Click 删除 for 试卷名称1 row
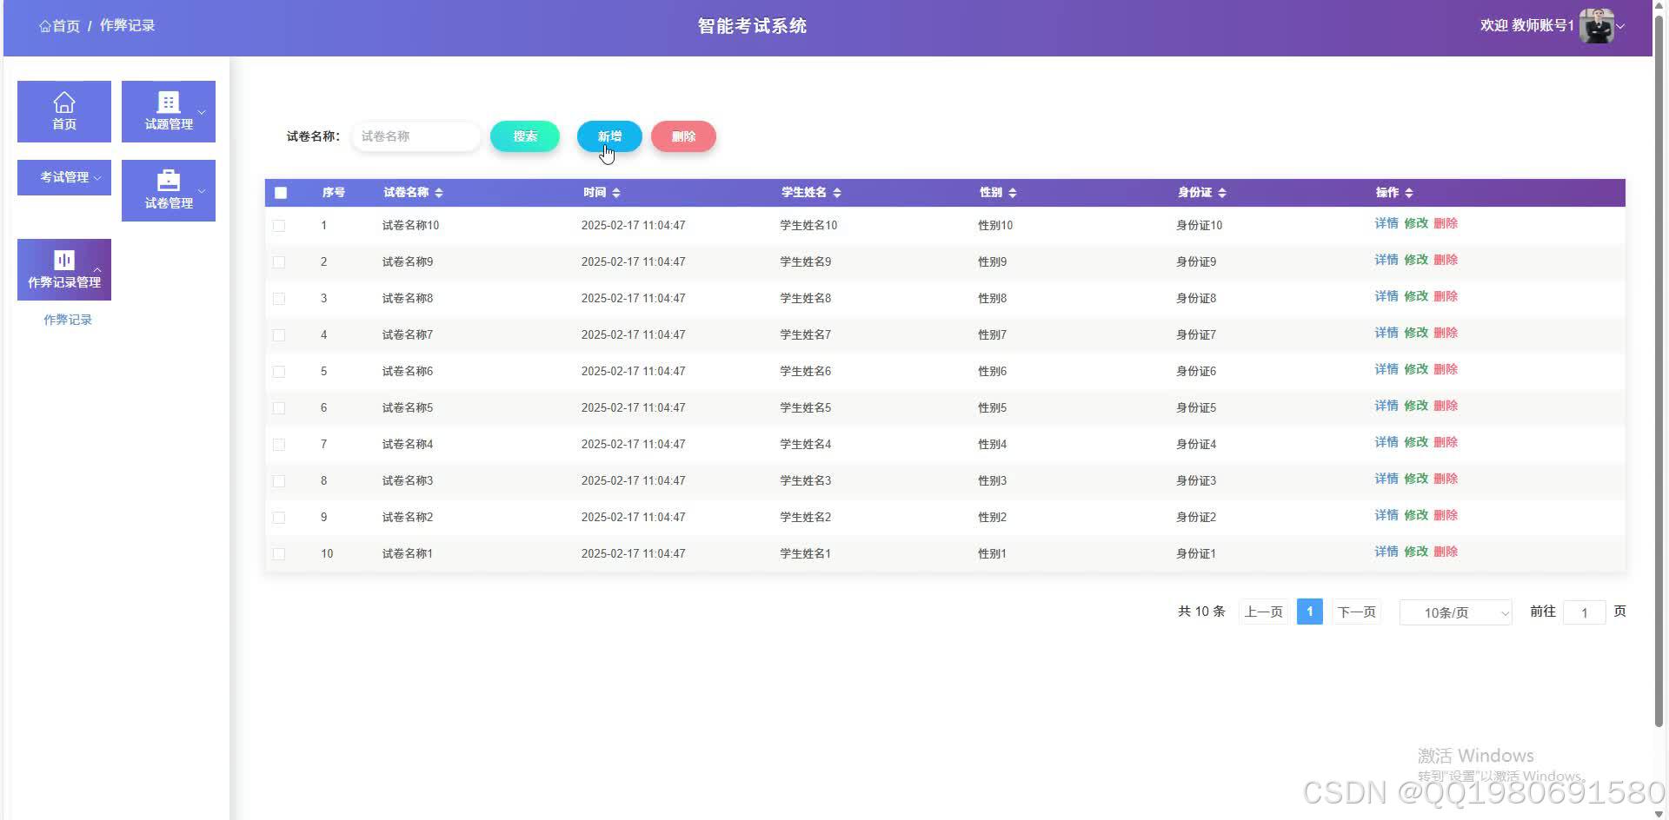This screenshot has height=820, width=1669. [x=1446, y=552]
